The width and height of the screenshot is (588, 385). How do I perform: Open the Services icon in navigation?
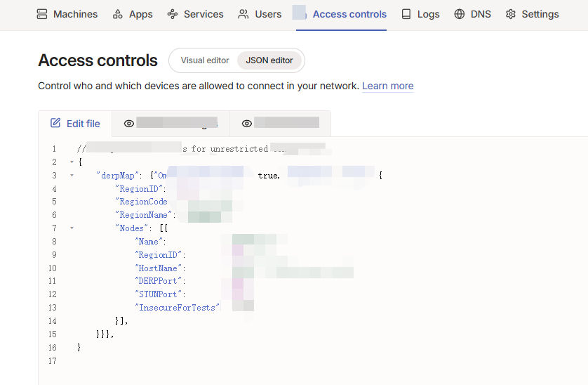(x=173, y=14)
